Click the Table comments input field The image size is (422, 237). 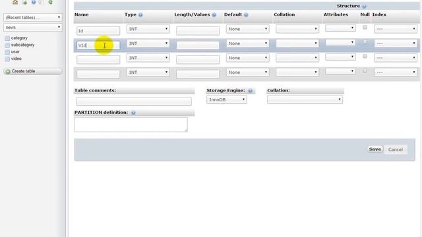pyautogui.click(x=134, y=101)
